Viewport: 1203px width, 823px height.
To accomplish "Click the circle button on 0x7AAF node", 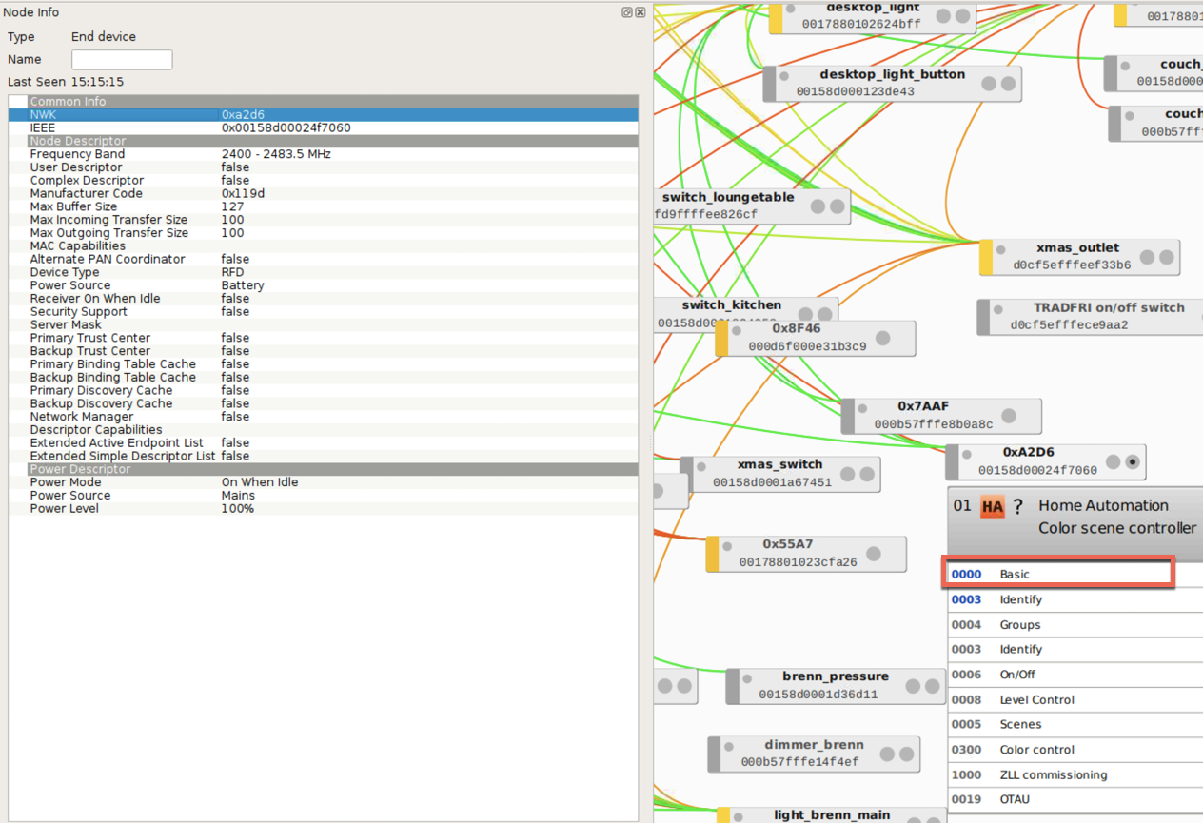I will click(1009, 416).
